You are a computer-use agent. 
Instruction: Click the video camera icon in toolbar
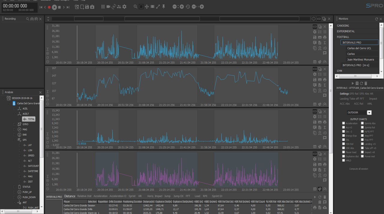pyautogui.click(x=108, y=7)
